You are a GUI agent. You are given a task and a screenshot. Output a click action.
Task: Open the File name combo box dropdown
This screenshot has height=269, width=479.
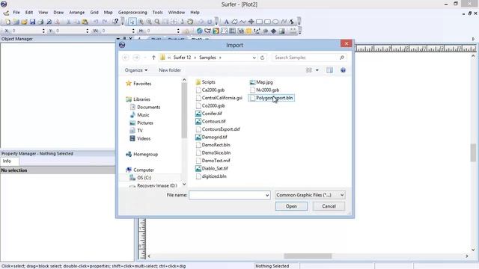point(267,195)
